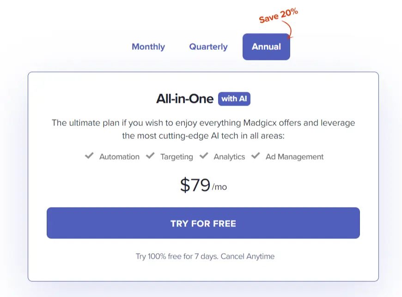Click the 7-day free trial notice text
The width and height of the screenshot is (402, 297).
pyautogui.click(x=205, y=256)
